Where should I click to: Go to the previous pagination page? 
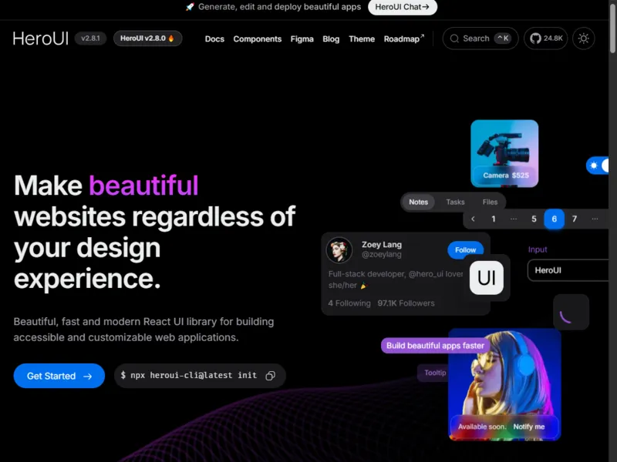pos(473,219)
